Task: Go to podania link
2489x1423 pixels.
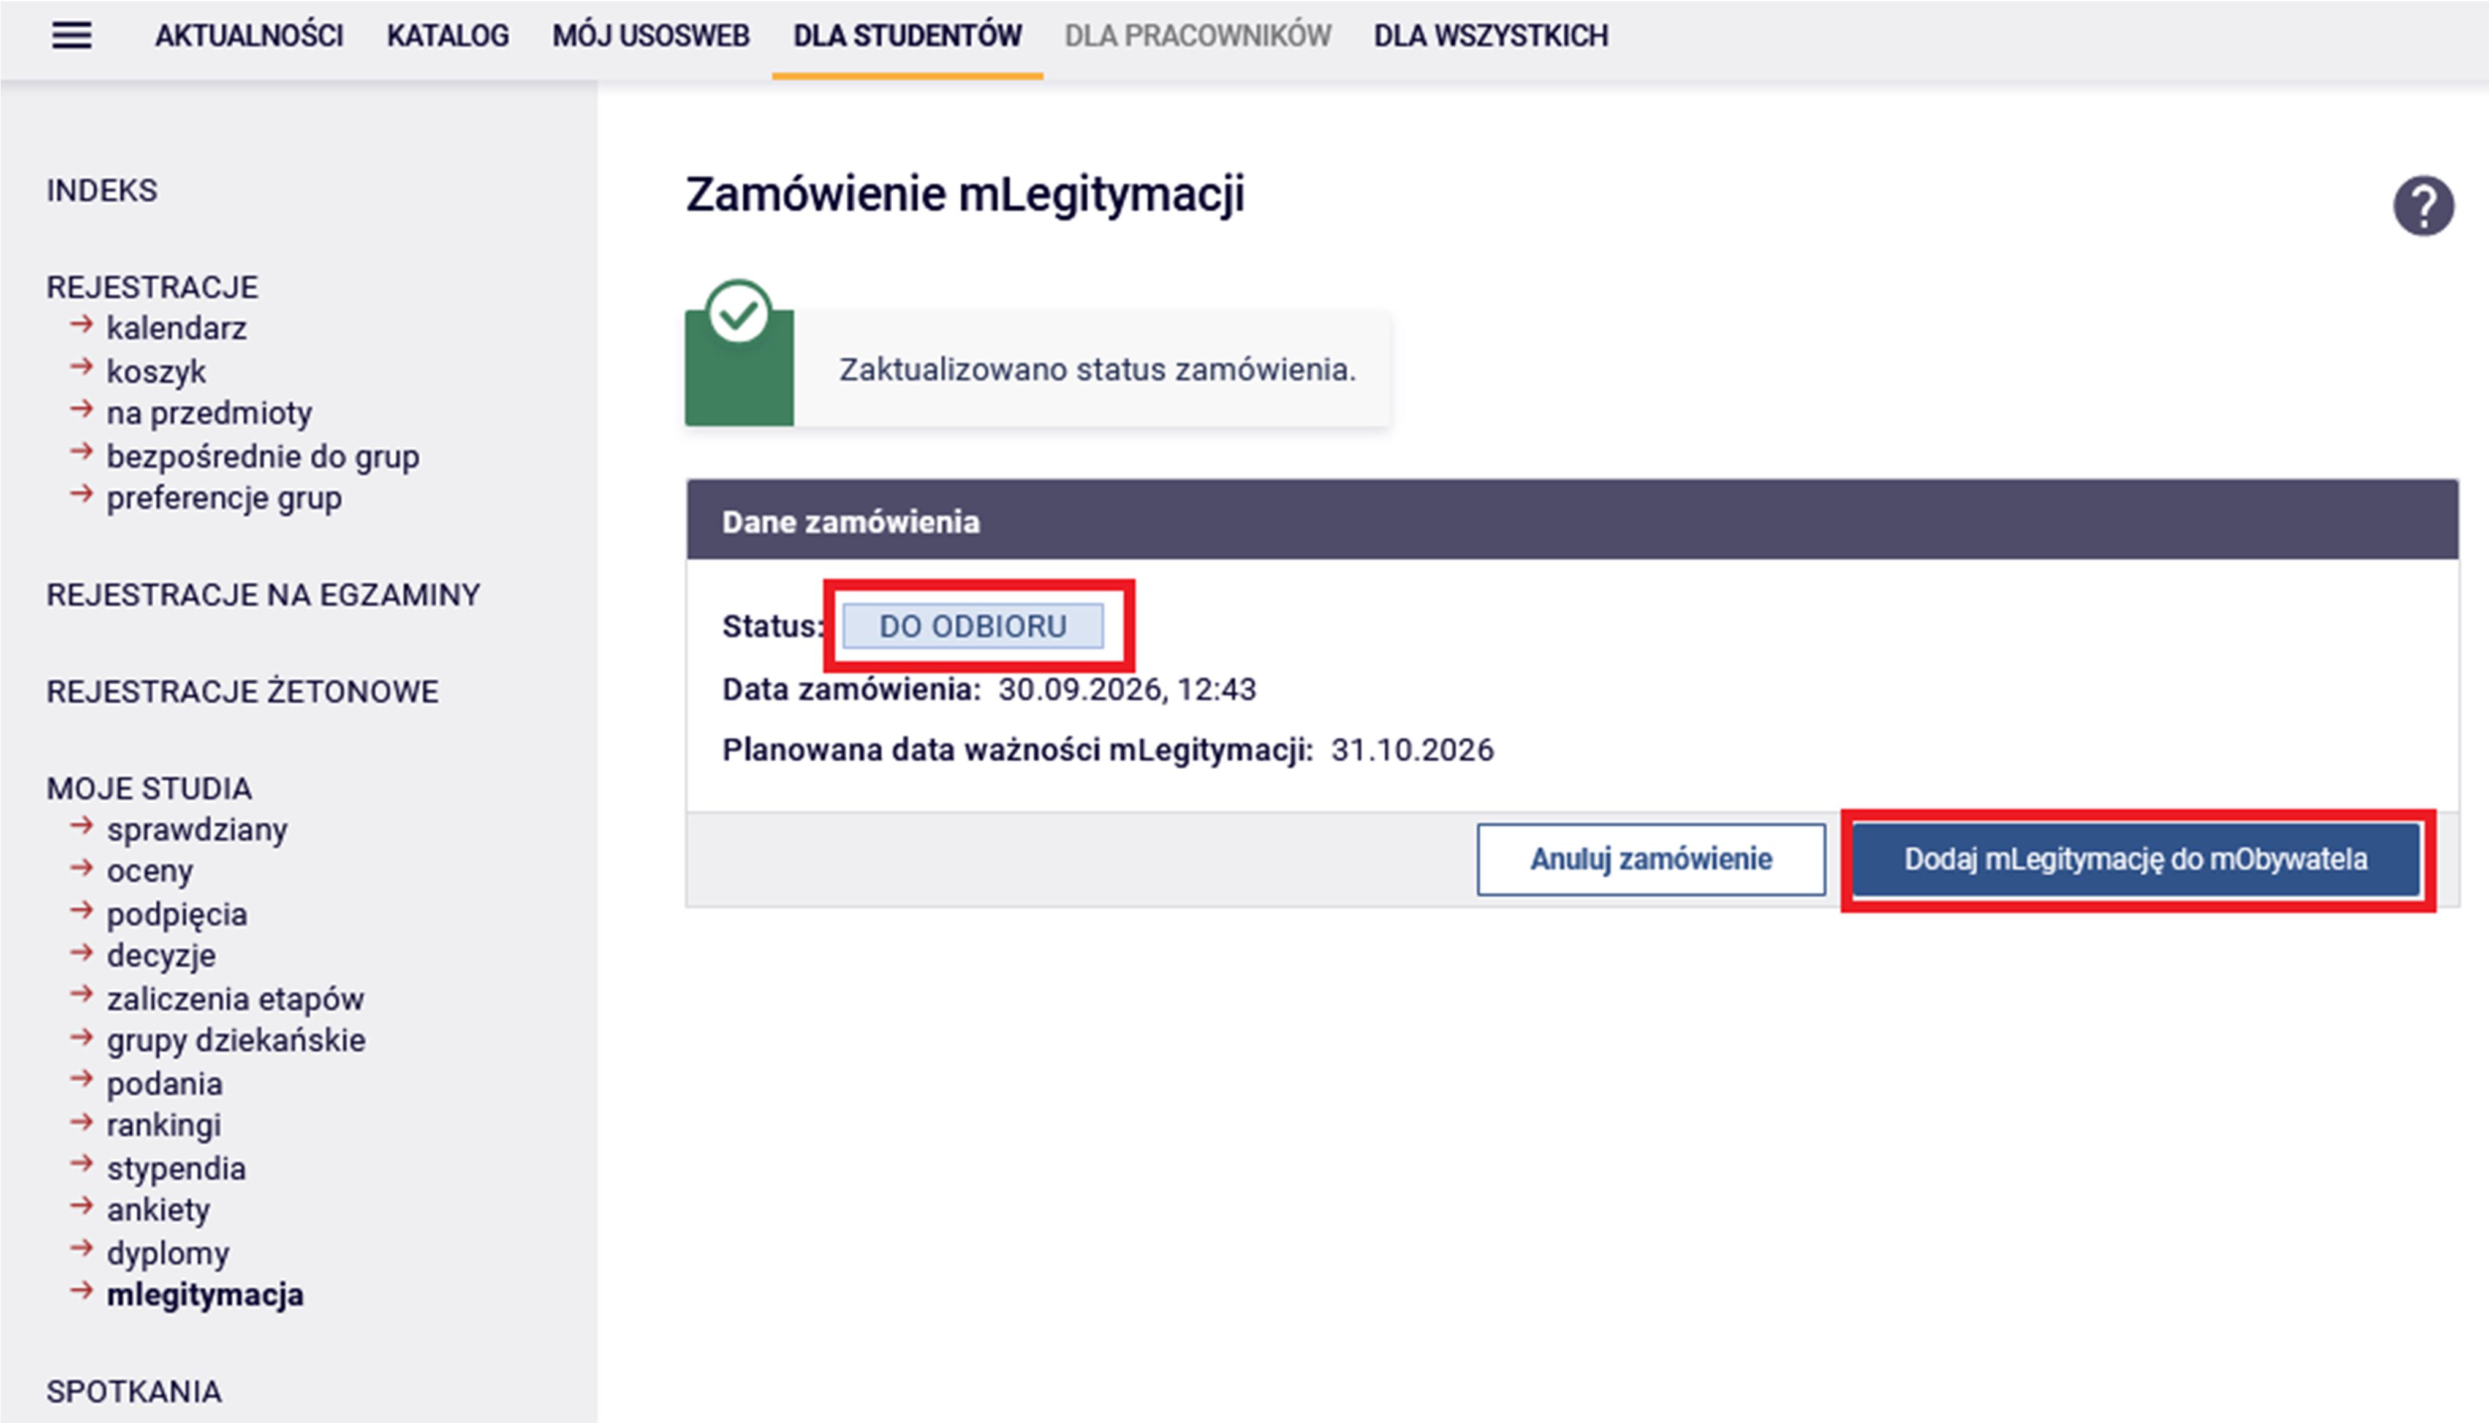Action: tap(164, 1084)
